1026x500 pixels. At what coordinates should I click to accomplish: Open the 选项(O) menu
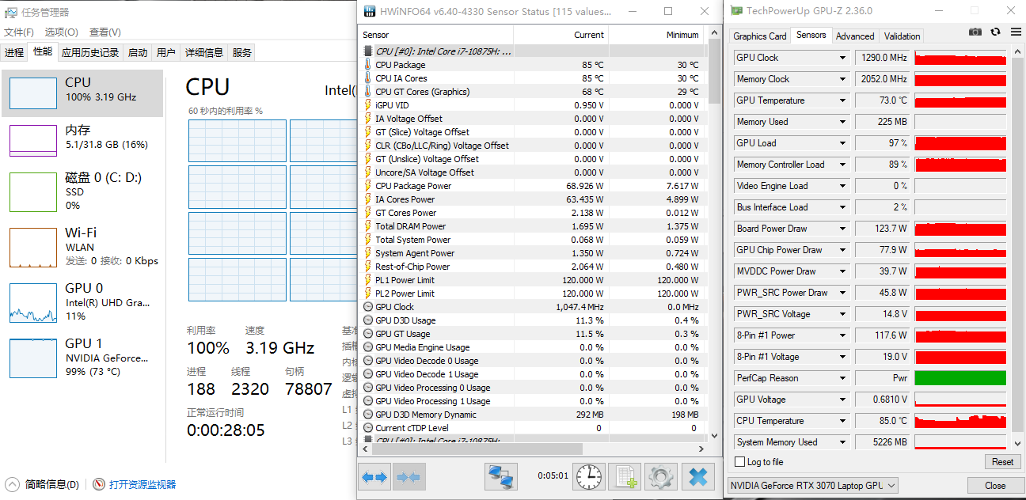[x=61, y=32]
